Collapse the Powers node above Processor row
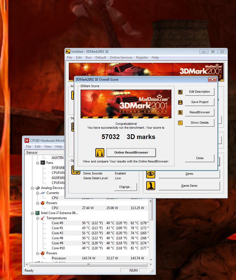 point(37,253)
